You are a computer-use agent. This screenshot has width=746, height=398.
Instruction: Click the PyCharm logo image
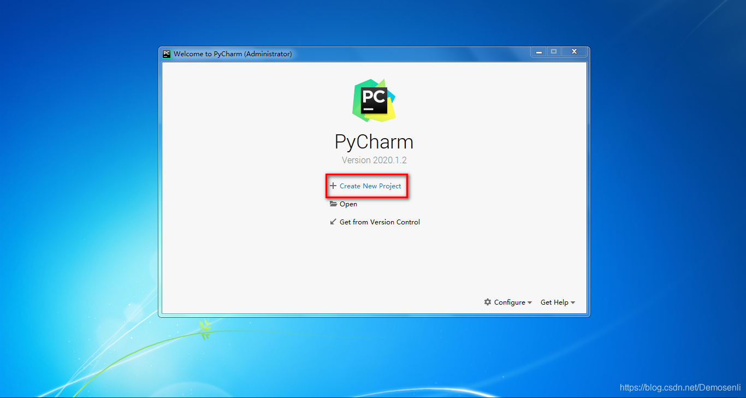click(374, 100)
